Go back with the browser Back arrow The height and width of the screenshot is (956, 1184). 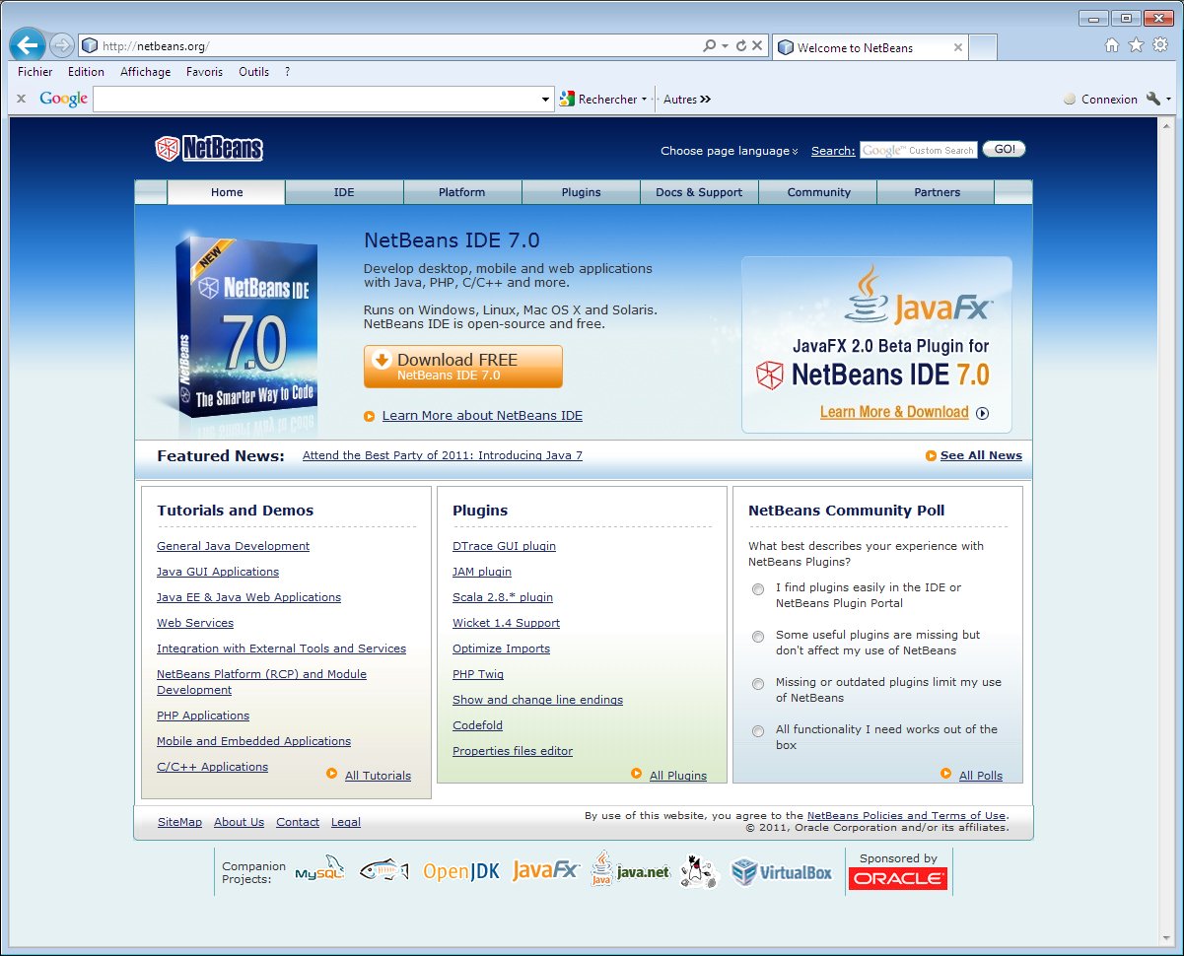click(x=28, y=45)
